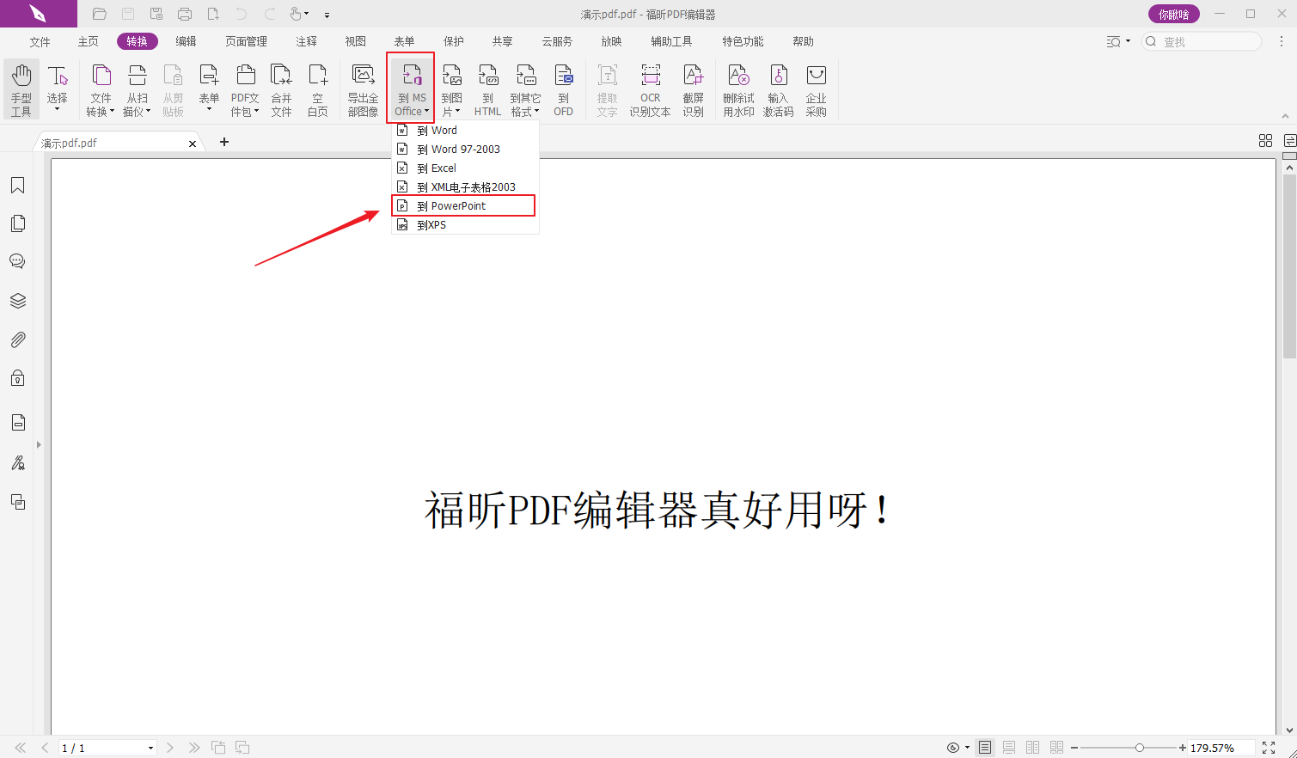Expand the 到 MS Office dropdown
Image resolution: width=1297 pixels, height=758 pixels.
[x=411, y=89]
